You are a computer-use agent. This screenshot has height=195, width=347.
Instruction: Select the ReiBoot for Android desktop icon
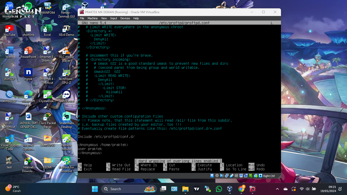pyautogui.click(x=67, y=165)
